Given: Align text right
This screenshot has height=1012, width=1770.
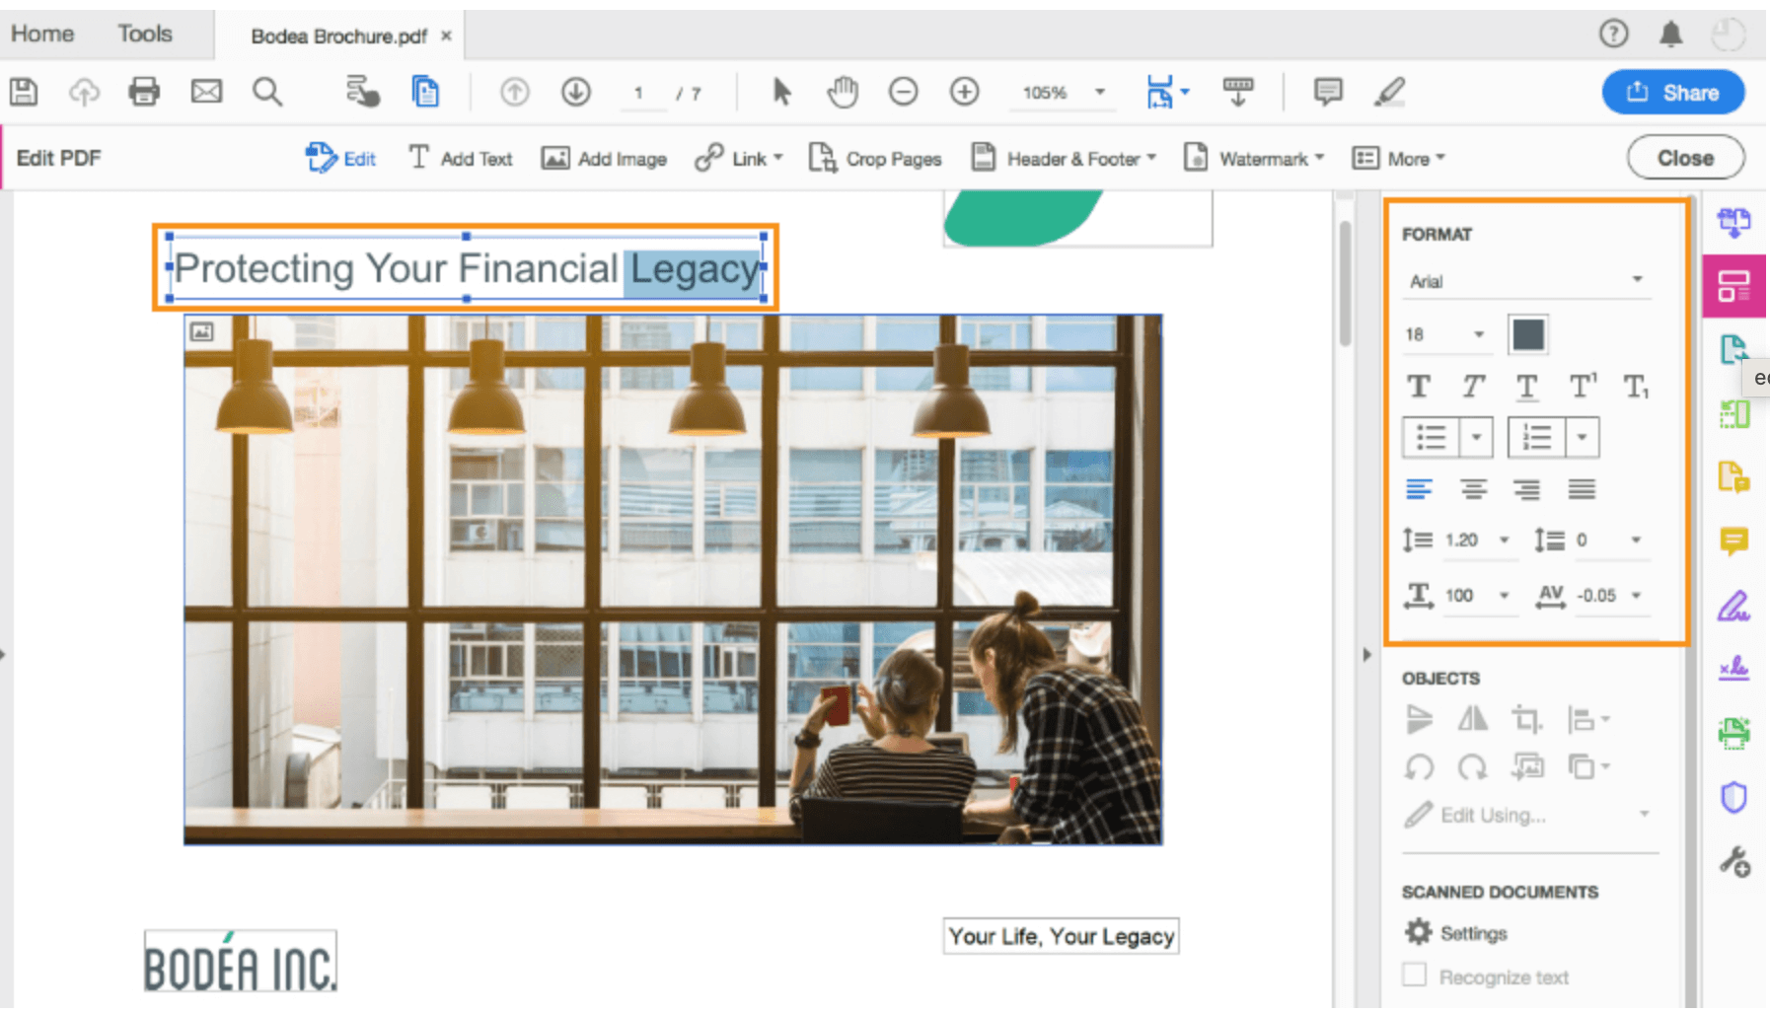Looking at the screenshot, I should 1527,489.
